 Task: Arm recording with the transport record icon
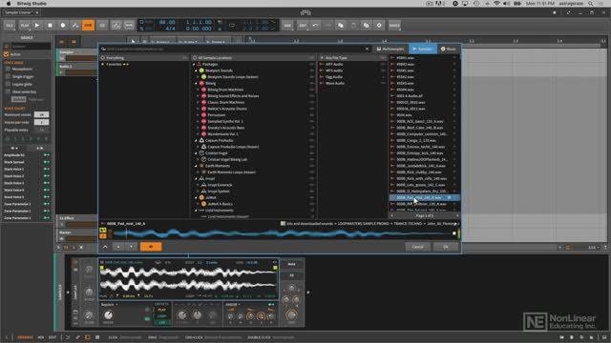point(63,26)
